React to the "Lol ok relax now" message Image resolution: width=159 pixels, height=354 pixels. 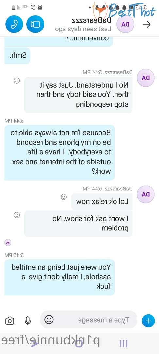pos(64,197)
